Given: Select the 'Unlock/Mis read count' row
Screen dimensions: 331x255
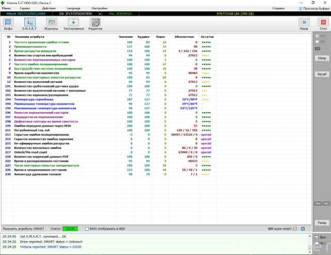Looking at the screenshot, I should point(109,152).
